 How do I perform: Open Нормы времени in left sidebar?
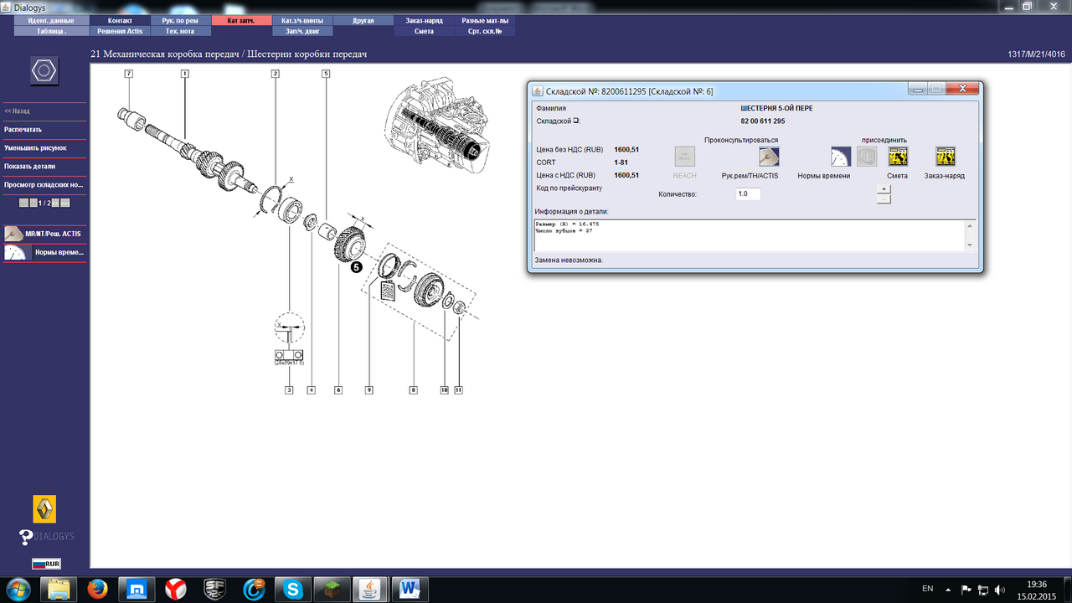coord(44,252)
